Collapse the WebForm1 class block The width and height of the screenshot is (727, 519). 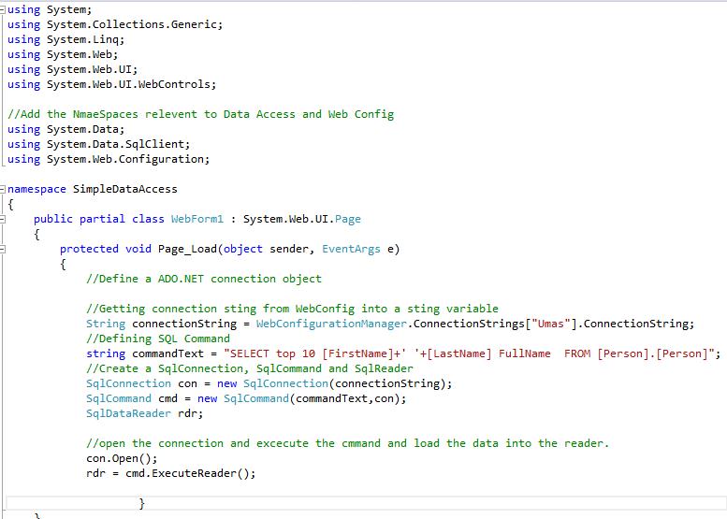(2, 219)
